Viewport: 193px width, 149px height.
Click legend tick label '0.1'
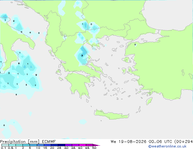coord(3,148)
